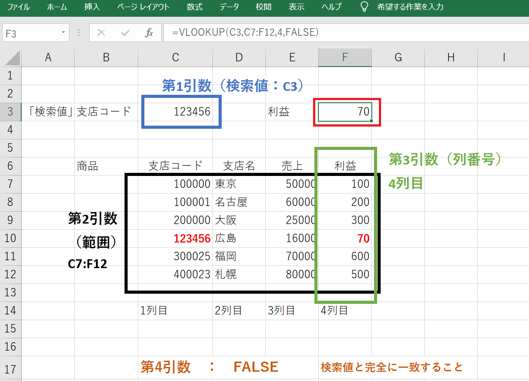Click the 名古屋 cell
The height and width of the screenshot is (381, 529).
(x=239, y=202)
